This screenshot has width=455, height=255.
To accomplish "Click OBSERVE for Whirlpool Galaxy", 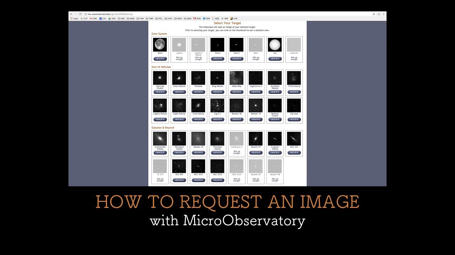I will click(x=179, y=153).
